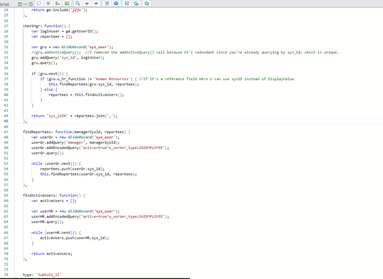This screenshot has width=383, height=279.
Task: Click 'findReportees: function(managerSysId, reportees)' line
Action: [x=77, y=132]
